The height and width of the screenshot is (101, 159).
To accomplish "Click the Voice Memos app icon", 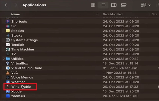I will pos(8,77).
